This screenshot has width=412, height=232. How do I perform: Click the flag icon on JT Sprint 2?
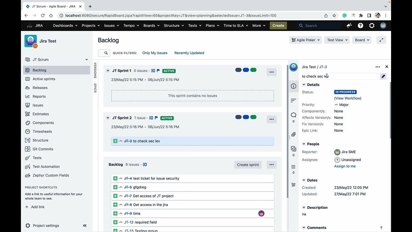click(156, 118)
